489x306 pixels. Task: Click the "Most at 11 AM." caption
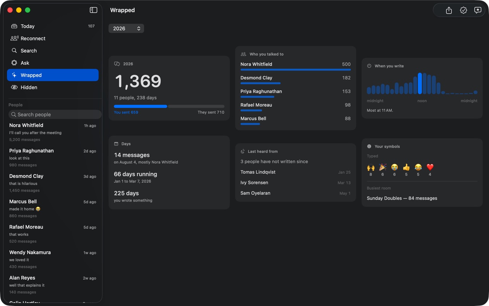tap(380, 111)
